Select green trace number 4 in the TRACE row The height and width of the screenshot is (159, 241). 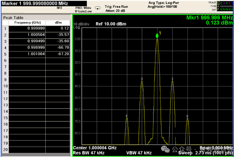click(227, 3)
